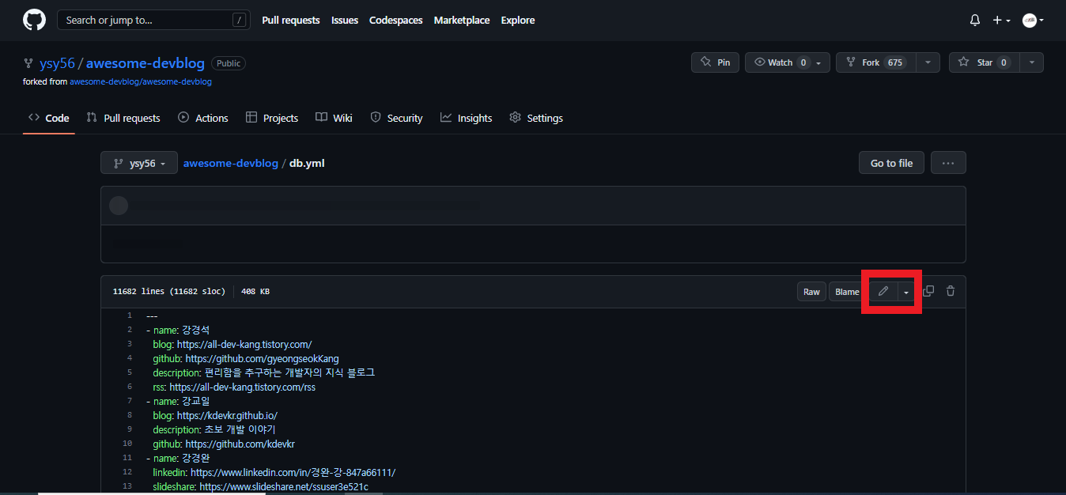The width and height of the screenshot is (1066, 495).
Task: Copy raw contents with the copy icon
Action: click(x=928, y=291)
